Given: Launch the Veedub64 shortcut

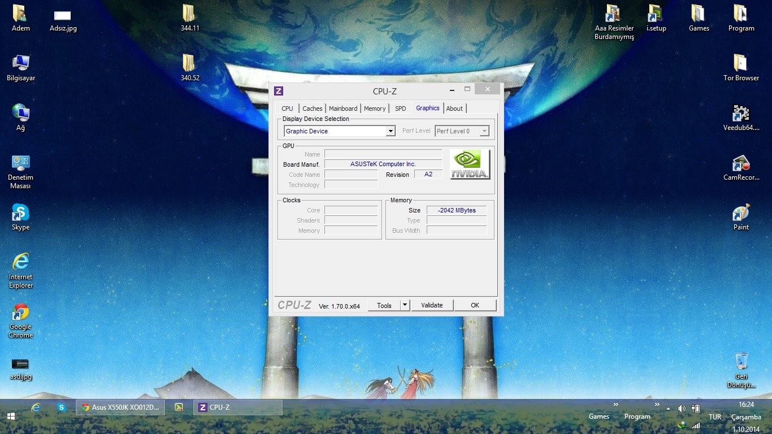Looking at the screenshot, I should pyautogui.click(x=741, y=118).
